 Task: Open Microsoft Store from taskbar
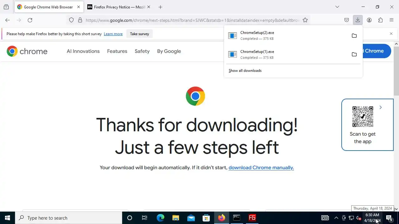point(206,218)
